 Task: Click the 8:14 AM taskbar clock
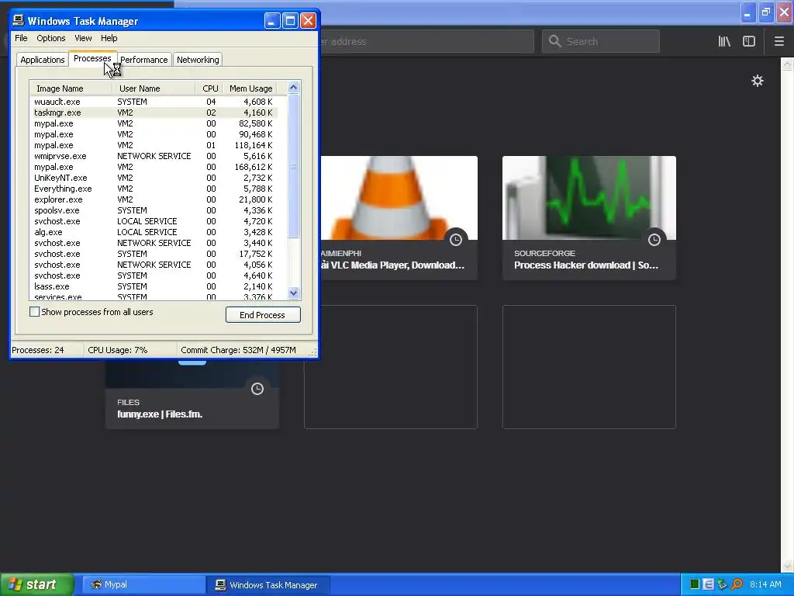[x=765, y=584]
